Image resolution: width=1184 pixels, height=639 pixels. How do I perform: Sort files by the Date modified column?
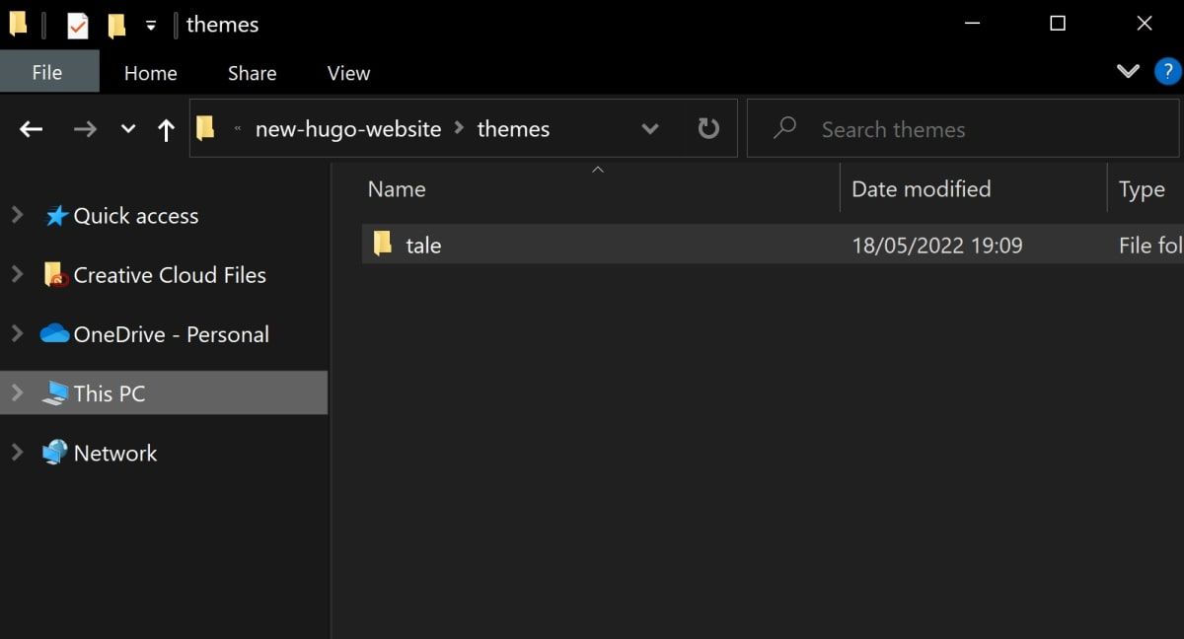921,188
